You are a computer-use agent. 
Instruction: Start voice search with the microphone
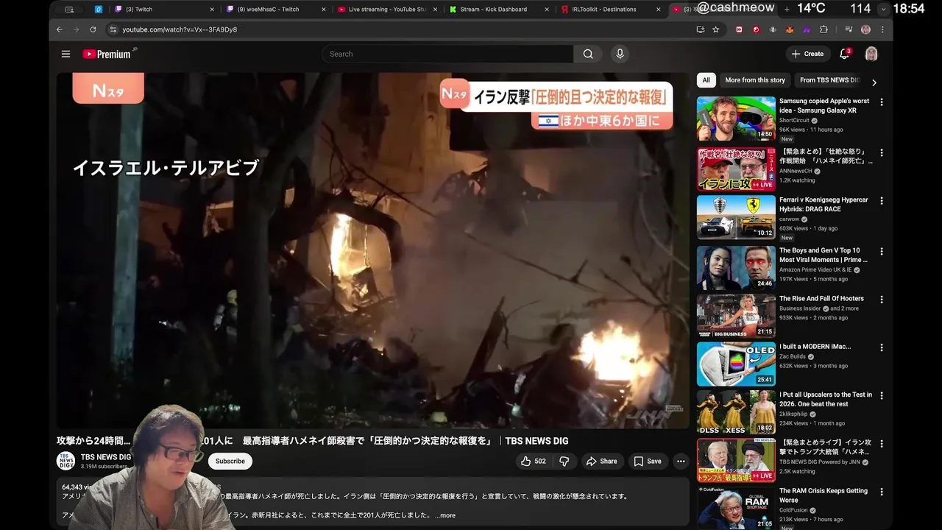pyautogui.click(x=620, y=54)
